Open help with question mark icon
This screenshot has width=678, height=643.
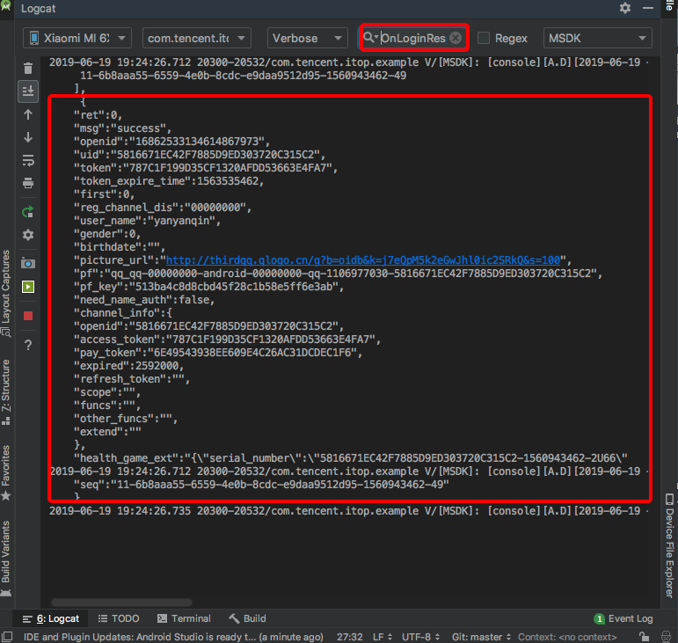point(28,345)
